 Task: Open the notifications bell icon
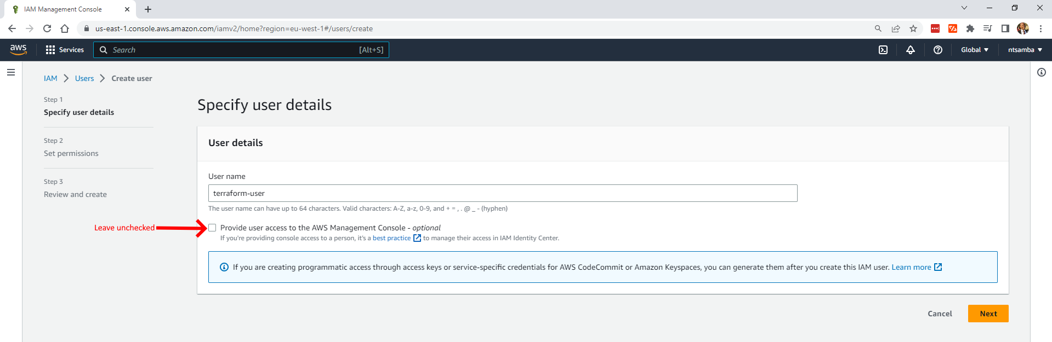click(x=911, y=50)
